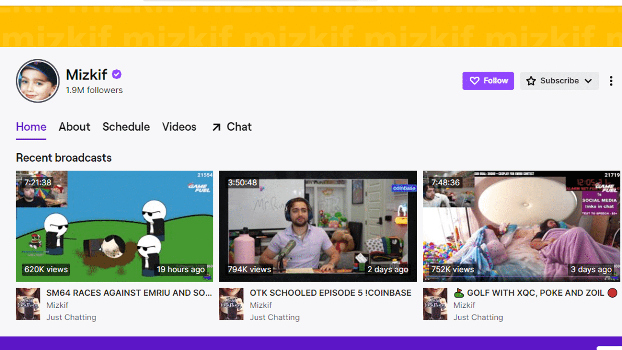Click the Just Chatting box art under GOLF WITH XQC

pos(435,304)
